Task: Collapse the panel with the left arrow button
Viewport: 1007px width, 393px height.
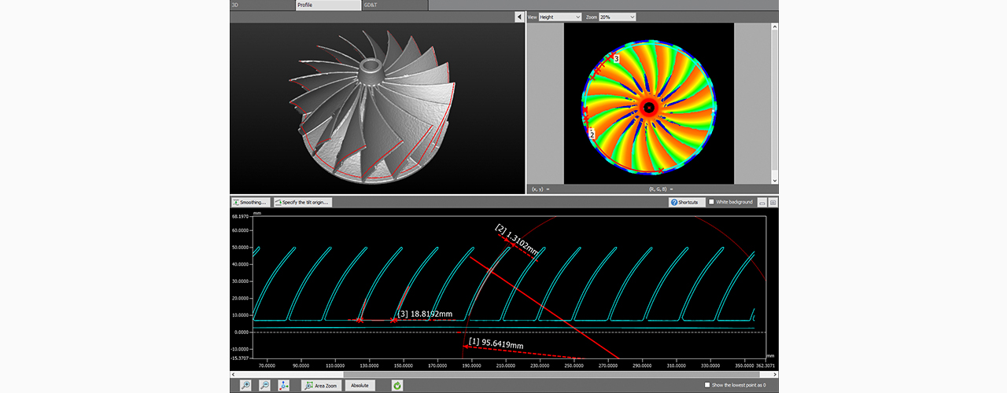Action: tap(519, 17)
